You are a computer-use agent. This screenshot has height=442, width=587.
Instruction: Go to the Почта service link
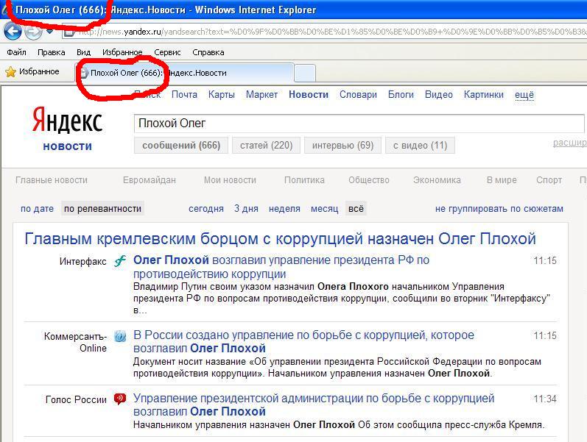coord(184,95)
